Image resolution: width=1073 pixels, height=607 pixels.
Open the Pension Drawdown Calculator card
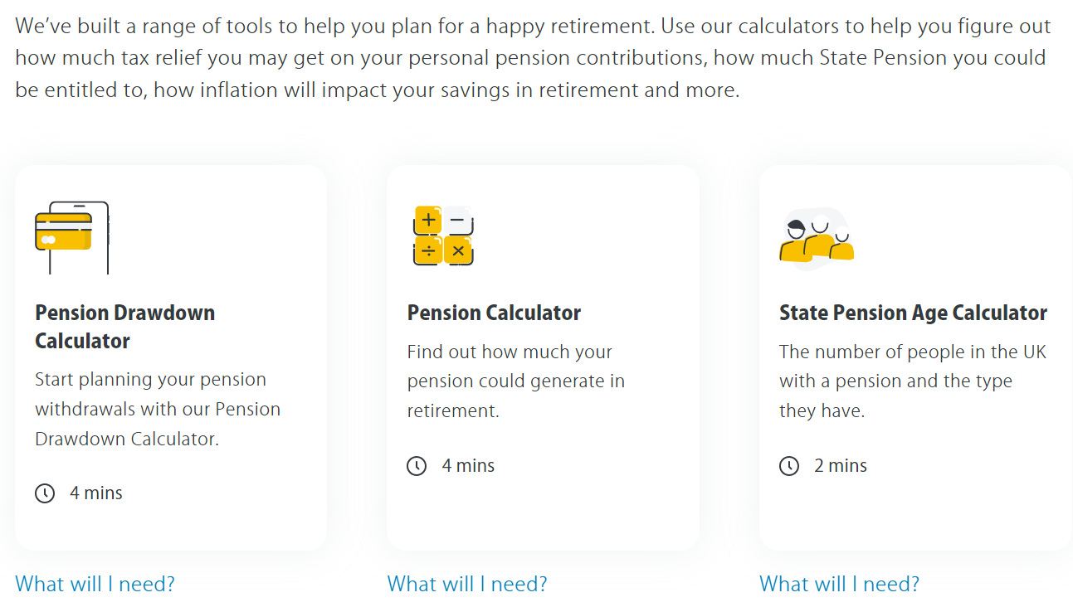(x=170, y=357)
